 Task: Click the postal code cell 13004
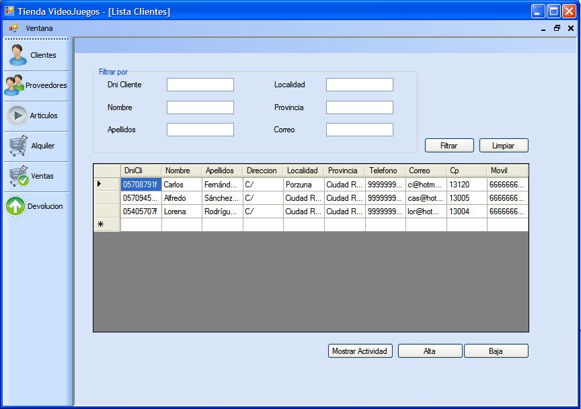467,212
